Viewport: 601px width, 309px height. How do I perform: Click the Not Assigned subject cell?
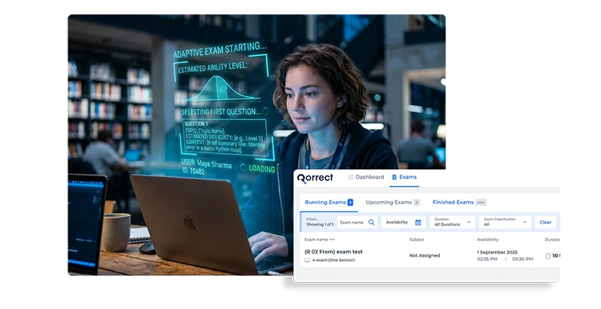pos(424,256)
